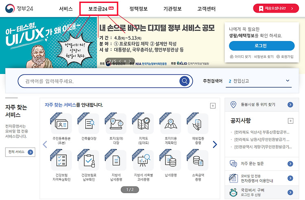Image resolution: width=305 pixels, height=200 pixels.
Task: Advance services list with right arrow
Action: point(215,144)
